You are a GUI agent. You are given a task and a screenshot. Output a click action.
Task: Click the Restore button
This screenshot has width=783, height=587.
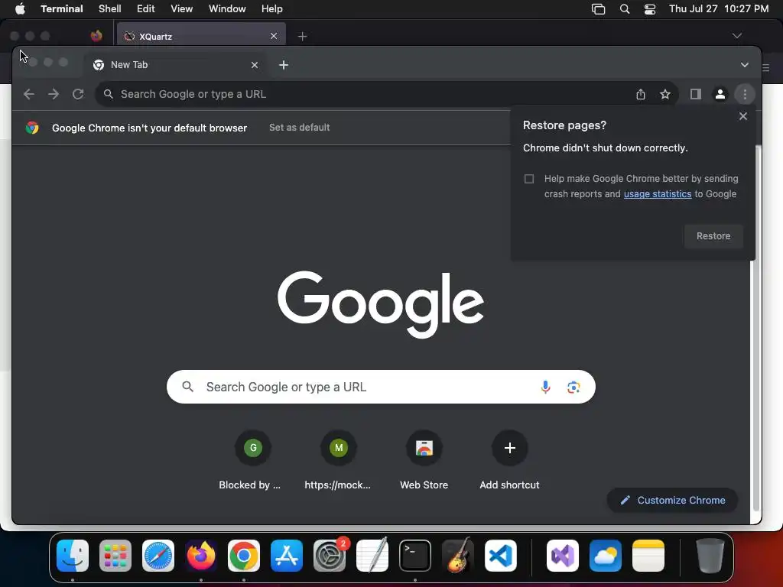(x=713, y=236)
